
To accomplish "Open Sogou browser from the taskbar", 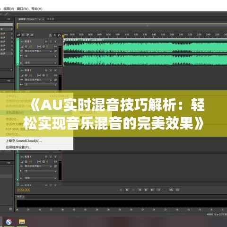I will pos(9,222).
